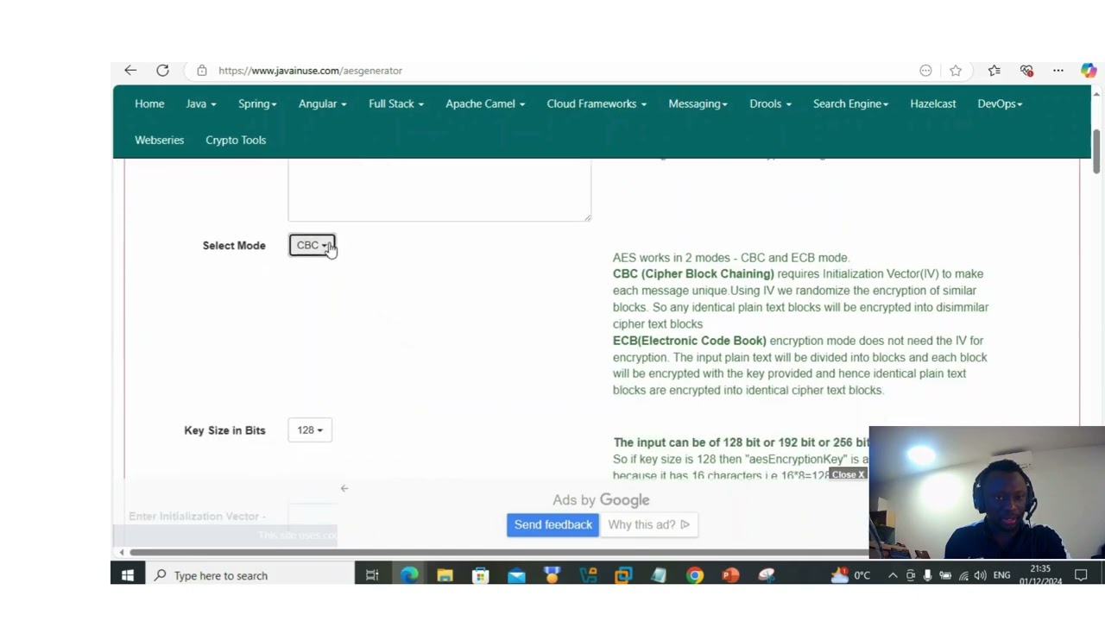View site info lock icon in address bar
Image resolution: width=1105 pixels, height=621 pixels.
tap(202, 71)
